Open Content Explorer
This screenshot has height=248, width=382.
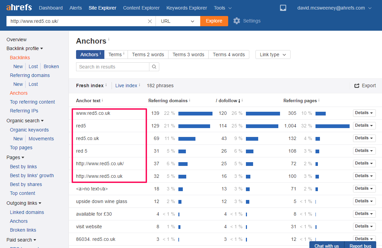pyautogui.click(x=141, y=8)
